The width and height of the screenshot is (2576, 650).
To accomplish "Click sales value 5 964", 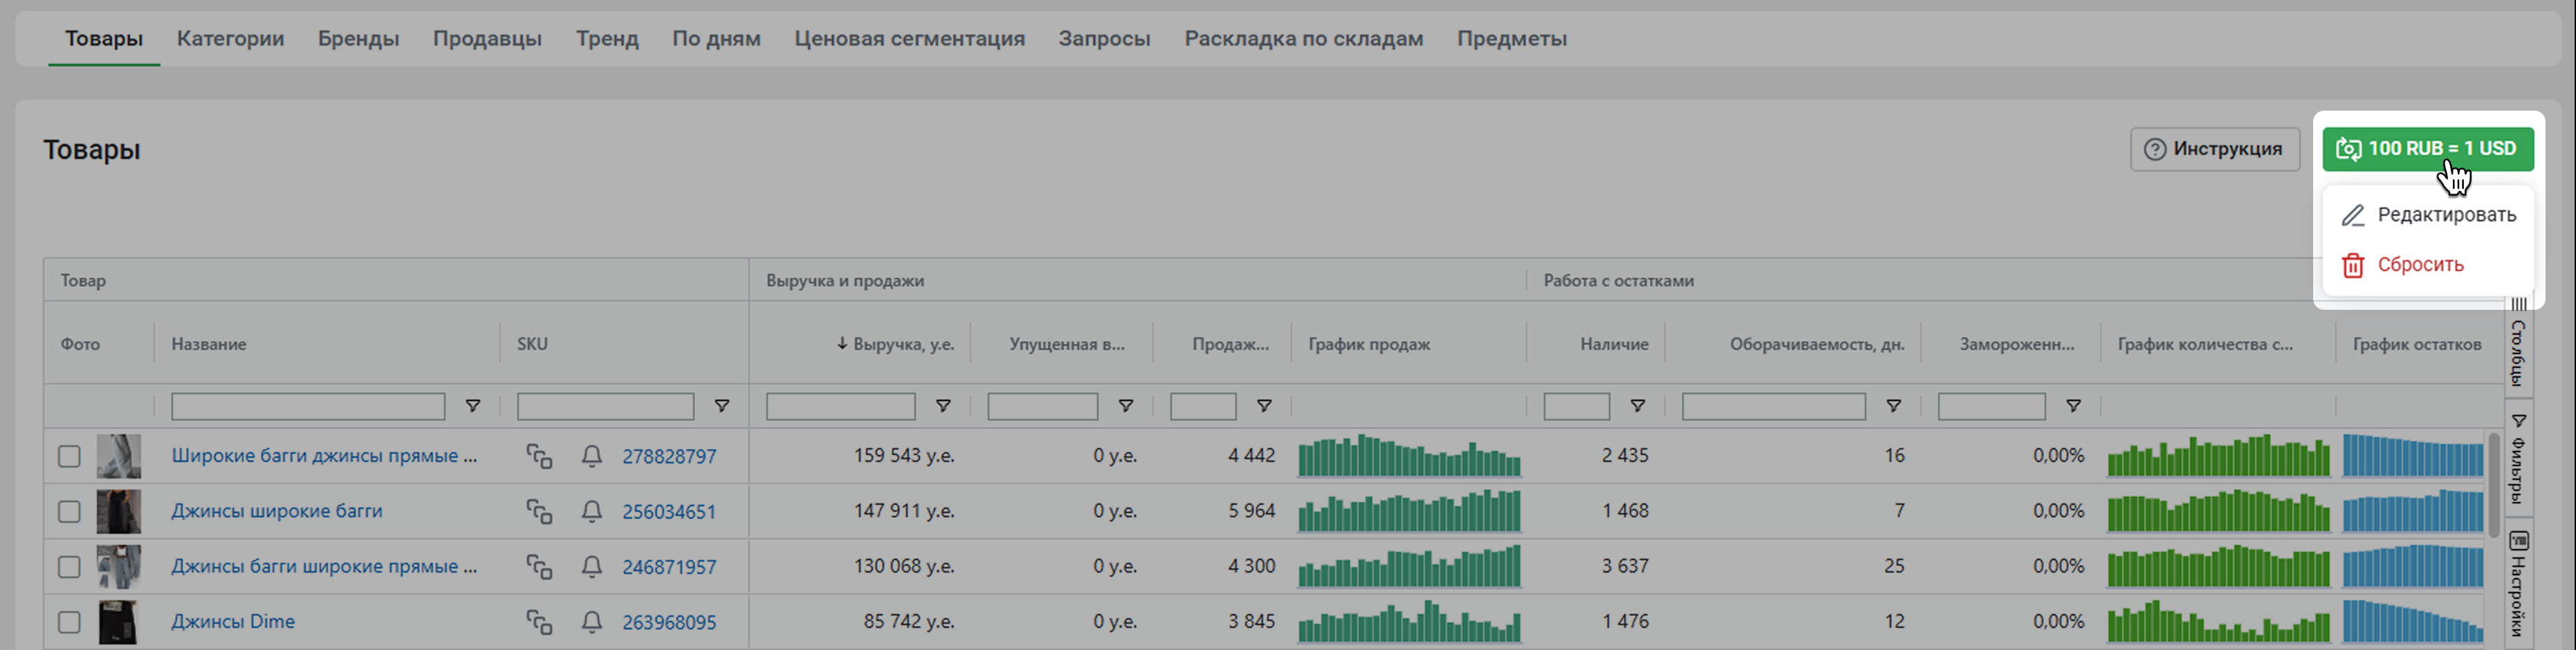I will [1251, 511].
